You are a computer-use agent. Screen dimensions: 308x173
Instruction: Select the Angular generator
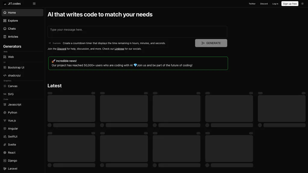[x=13, y=128]
